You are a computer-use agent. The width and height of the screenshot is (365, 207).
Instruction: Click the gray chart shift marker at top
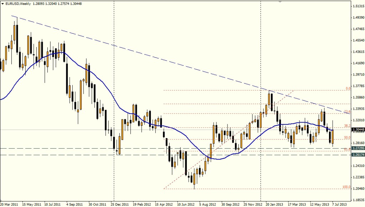[281, 2]
